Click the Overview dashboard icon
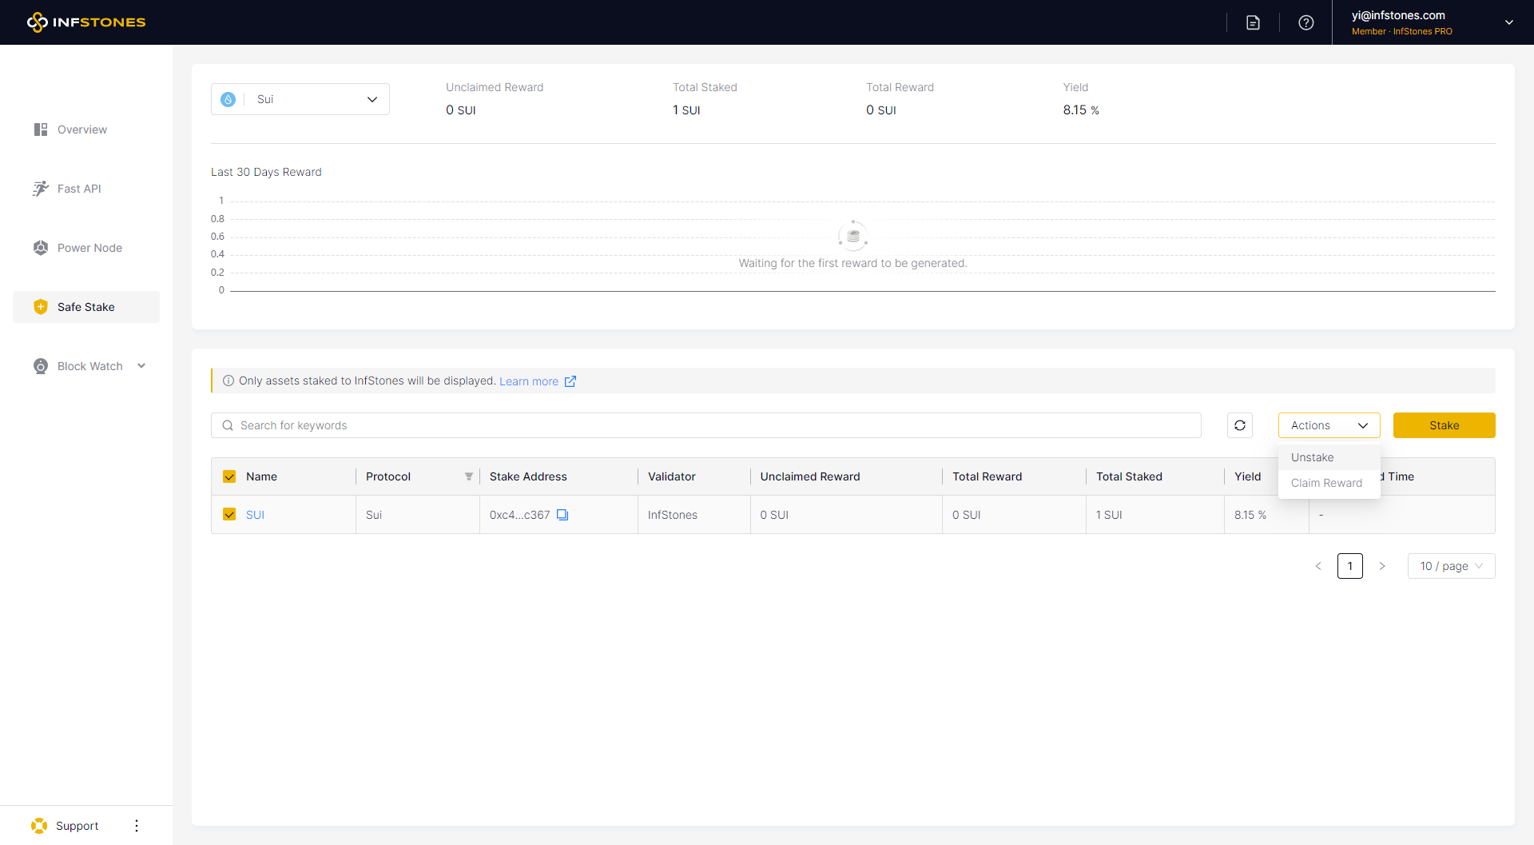Image resolution: width=1534 pixels, height=845 pixels. [x=41, y=130]
